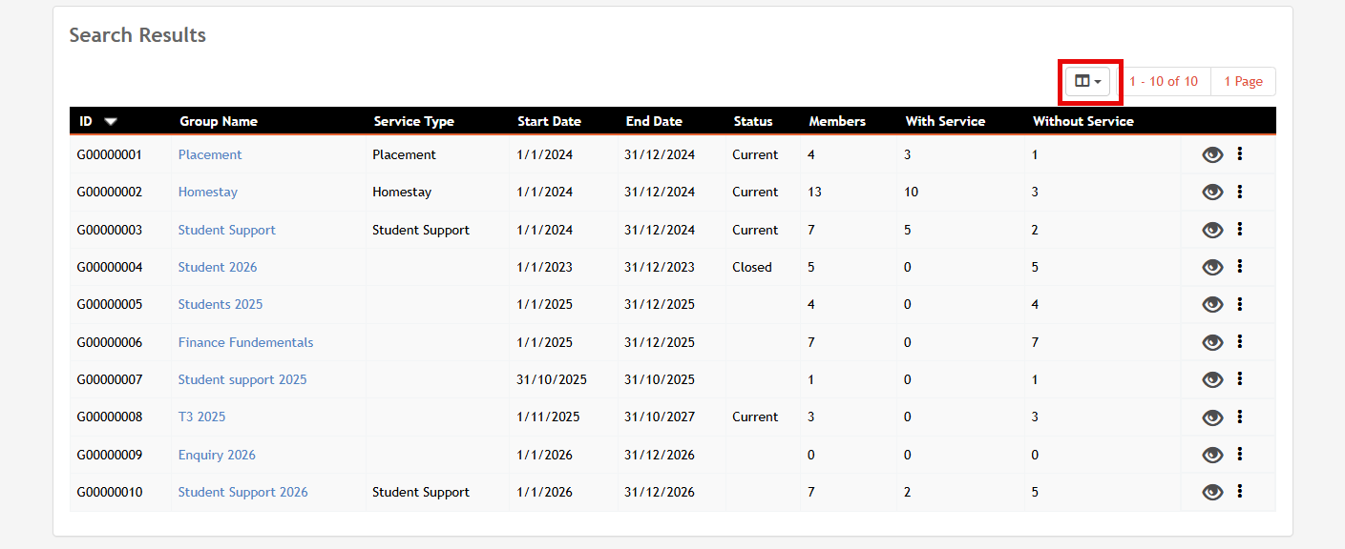The width and height of the screenshot is (1345, 549).
Task: Open the more-options menu for G00000002
Action: tap(1240, 192)
